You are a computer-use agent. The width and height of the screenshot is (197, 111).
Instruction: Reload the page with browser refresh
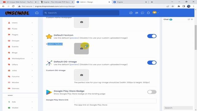(13, 6)
